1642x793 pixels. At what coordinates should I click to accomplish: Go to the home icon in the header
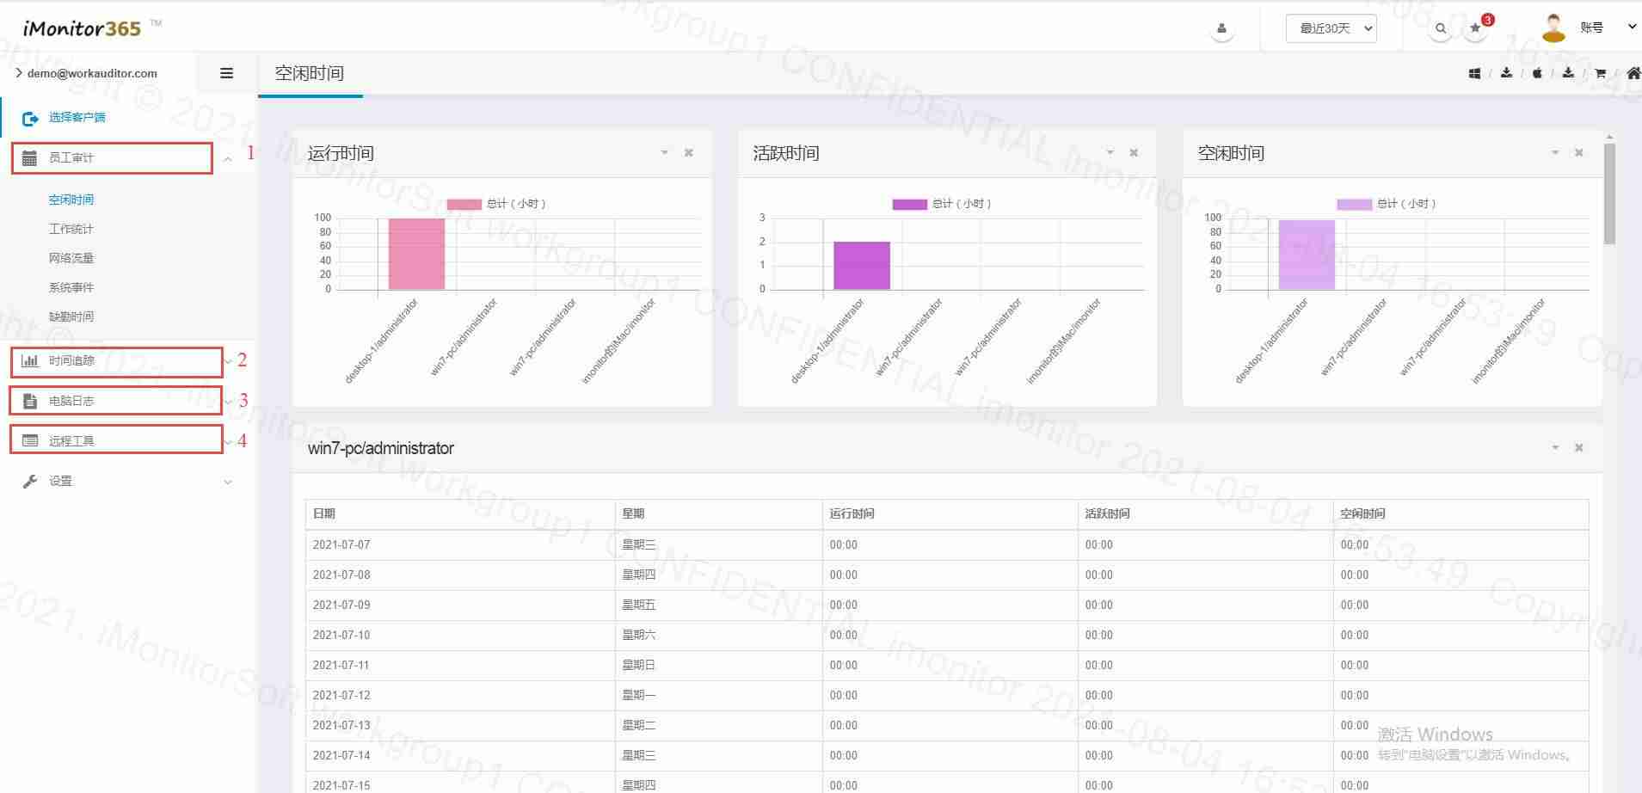pyautogui.click(x=1633, y=73)
